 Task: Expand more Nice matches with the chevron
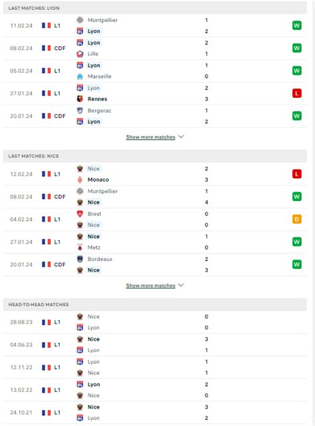[x=181, y=285]
